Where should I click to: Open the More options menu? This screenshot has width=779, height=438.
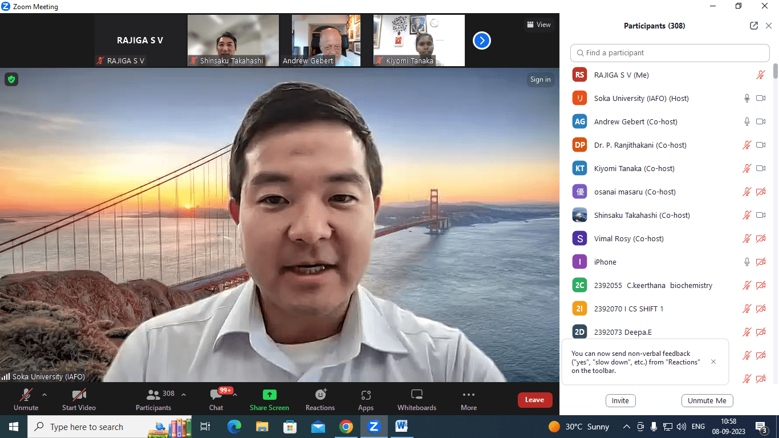point(469,399)
